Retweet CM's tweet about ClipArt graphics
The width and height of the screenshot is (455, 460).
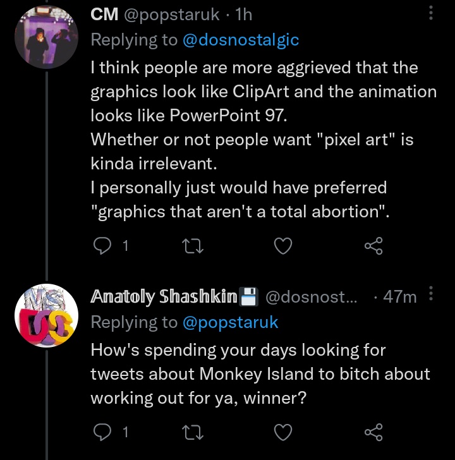pos(193,246)
